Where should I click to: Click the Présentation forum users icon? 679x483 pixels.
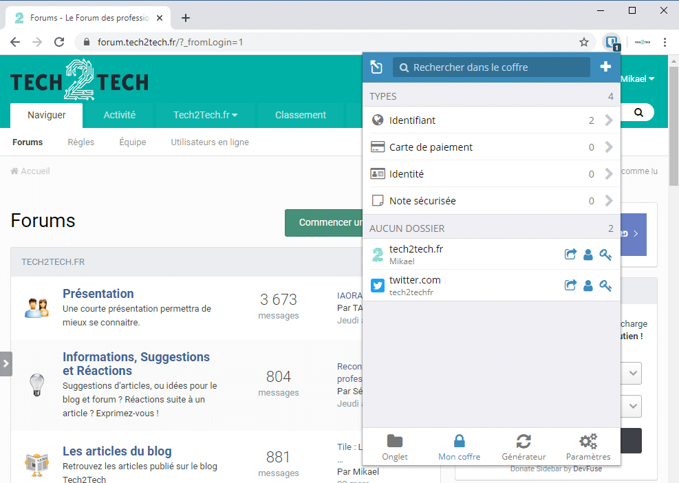[37, 308]
